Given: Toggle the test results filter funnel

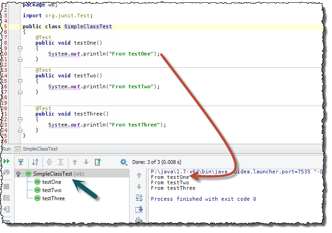Looking at the screenshot, I should [21, 162].
